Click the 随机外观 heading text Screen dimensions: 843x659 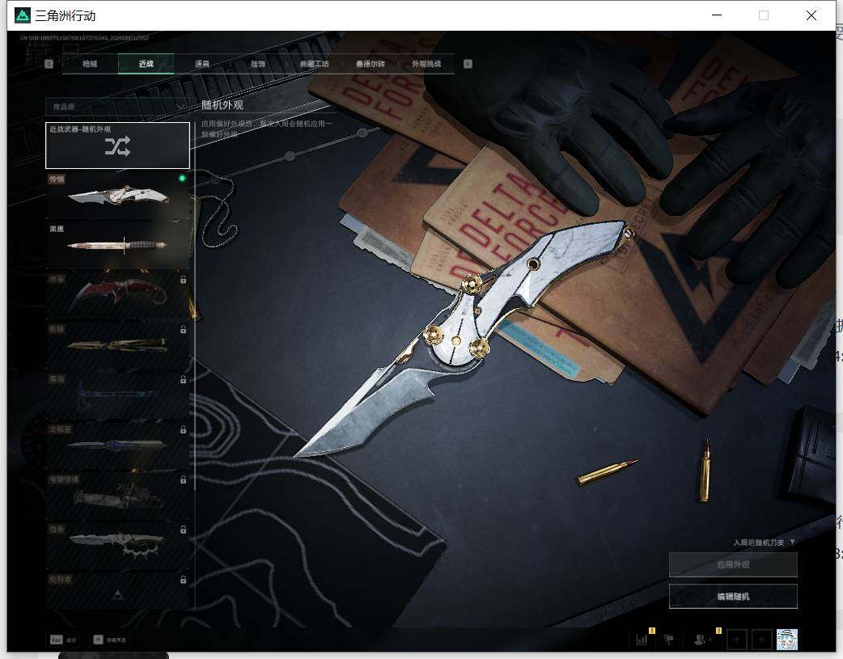tap(222, 105)
